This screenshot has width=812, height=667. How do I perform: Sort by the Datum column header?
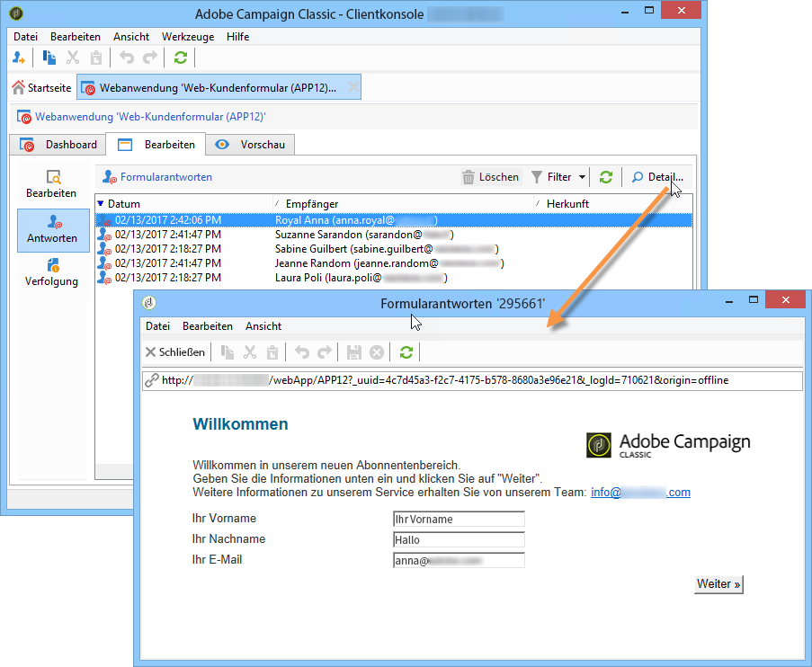[183, 204]
